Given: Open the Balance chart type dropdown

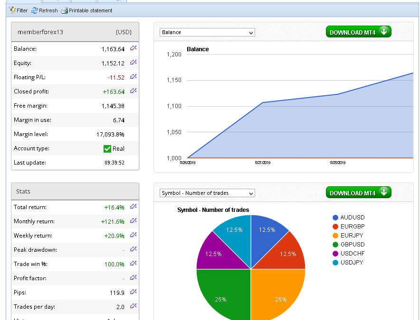Looking at the screenshot, I should click(x=207, y=33).
